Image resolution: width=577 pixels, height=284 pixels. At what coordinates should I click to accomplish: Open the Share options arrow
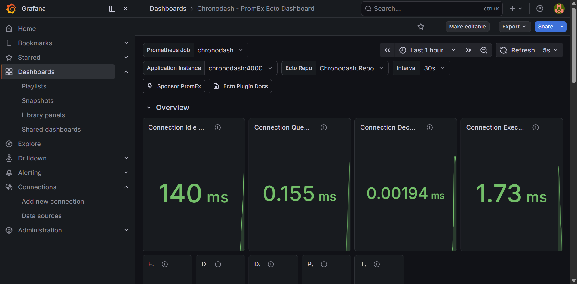tap(562, 27)
